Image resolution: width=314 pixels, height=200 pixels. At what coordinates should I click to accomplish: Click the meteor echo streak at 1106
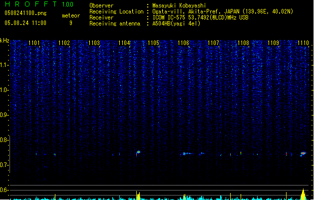pos(188,154)
